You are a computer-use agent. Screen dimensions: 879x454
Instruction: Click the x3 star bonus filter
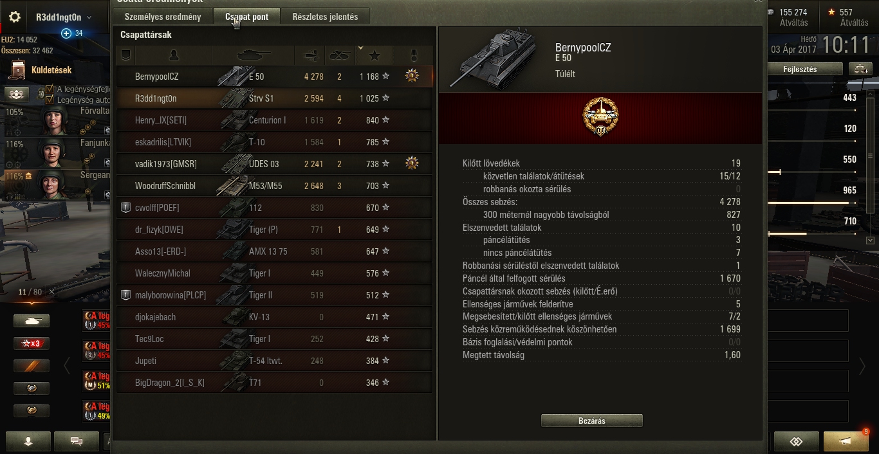pyautogui.click(x=32, y=343)
